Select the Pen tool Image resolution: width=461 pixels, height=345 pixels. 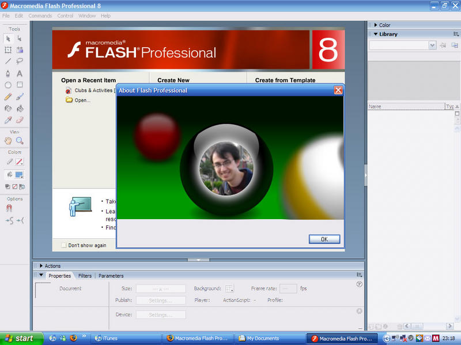point(8,74)
